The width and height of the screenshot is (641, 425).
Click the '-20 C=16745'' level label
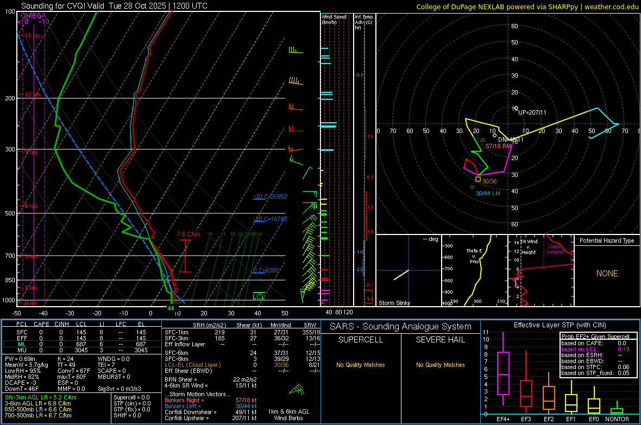click(x=271, y=219)
